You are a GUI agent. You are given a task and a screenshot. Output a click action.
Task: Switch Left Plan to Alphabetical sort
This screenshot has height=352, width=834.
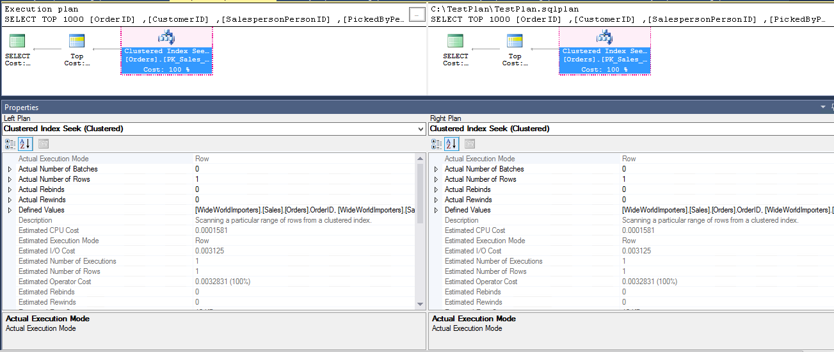[24, 144]
